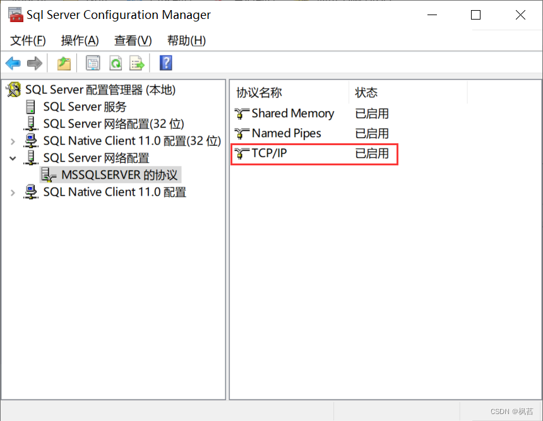
Task: Open the 文件(F) menu
Action: pyautogui.click(x=28, y=40)
